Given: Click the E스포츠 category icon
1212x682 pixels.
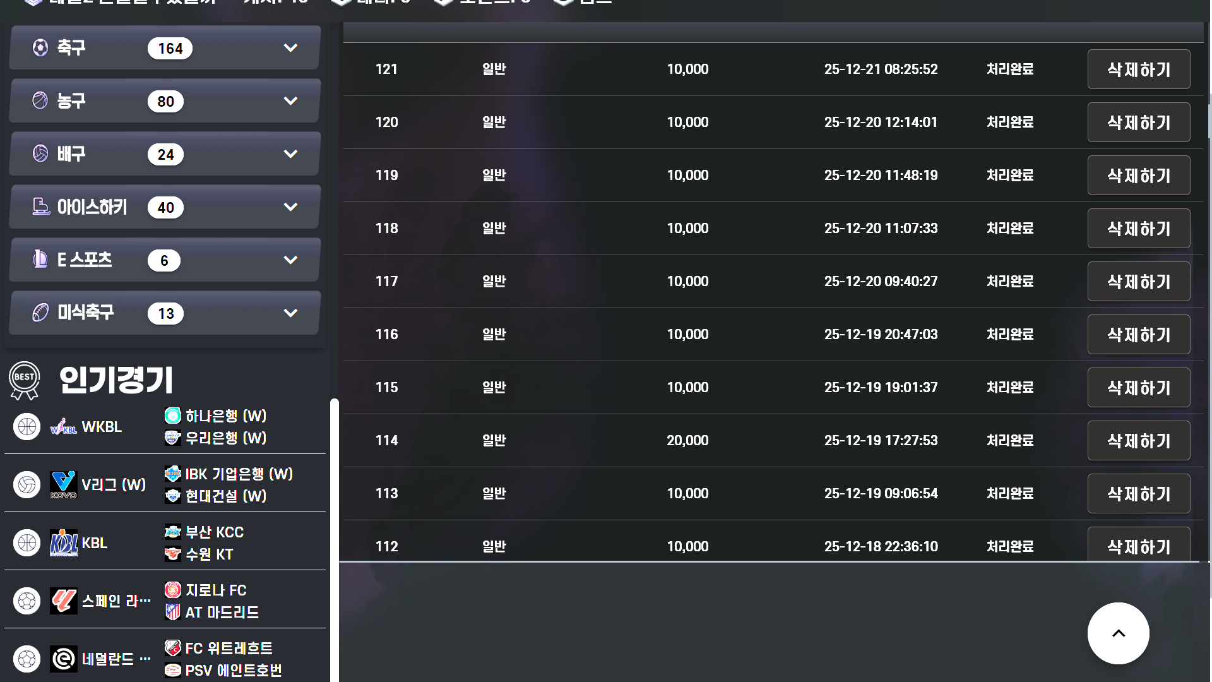Looking at the screenshot, I should (x=40, y=260).
